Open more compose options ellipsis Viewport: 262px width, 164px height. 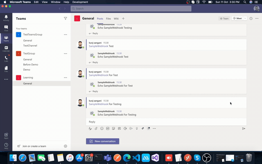[154, 128]
